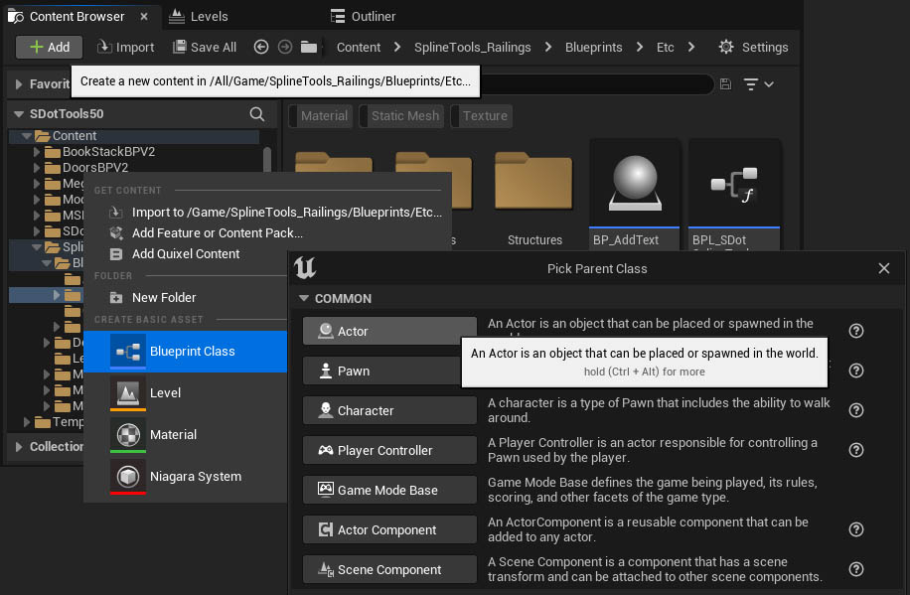Image resolution: width=910 pixels, height=595 pixels.
Task: Expand the Collections section
Action: 19,446
